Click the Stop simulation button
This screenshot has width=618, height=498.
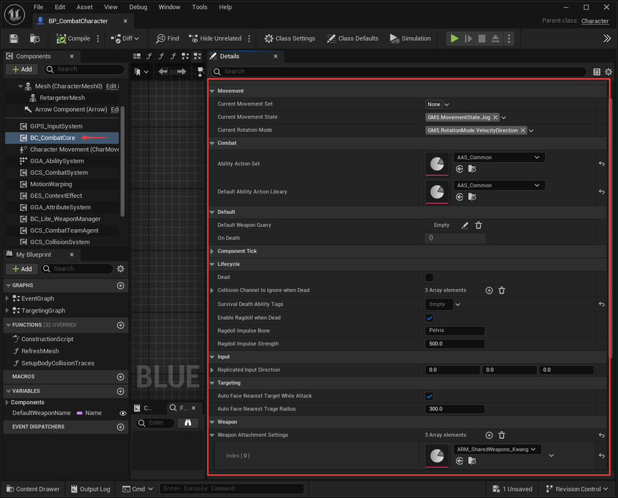(481, 38)
